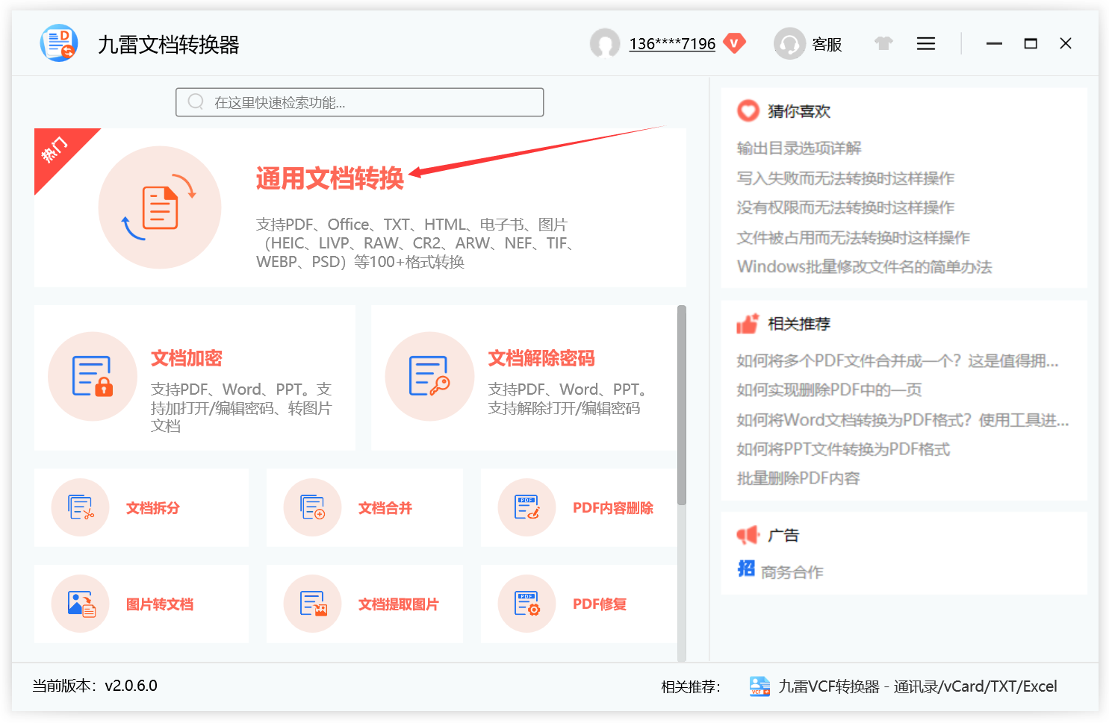Viewport: 1109px width, 723px height.
Task: Click the 客服 customer service headset icon
Action: [x=789, y=44]
